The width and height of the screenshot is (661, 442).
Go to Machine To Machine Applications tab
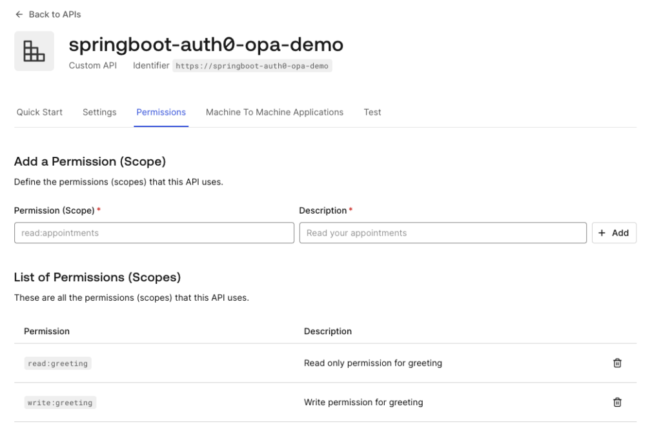click(x=274, y=112)
